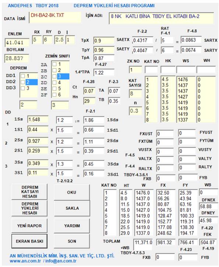Click TpA field 0.87
This screenshot has width=219, height=267.
click(x=104, y=58)
